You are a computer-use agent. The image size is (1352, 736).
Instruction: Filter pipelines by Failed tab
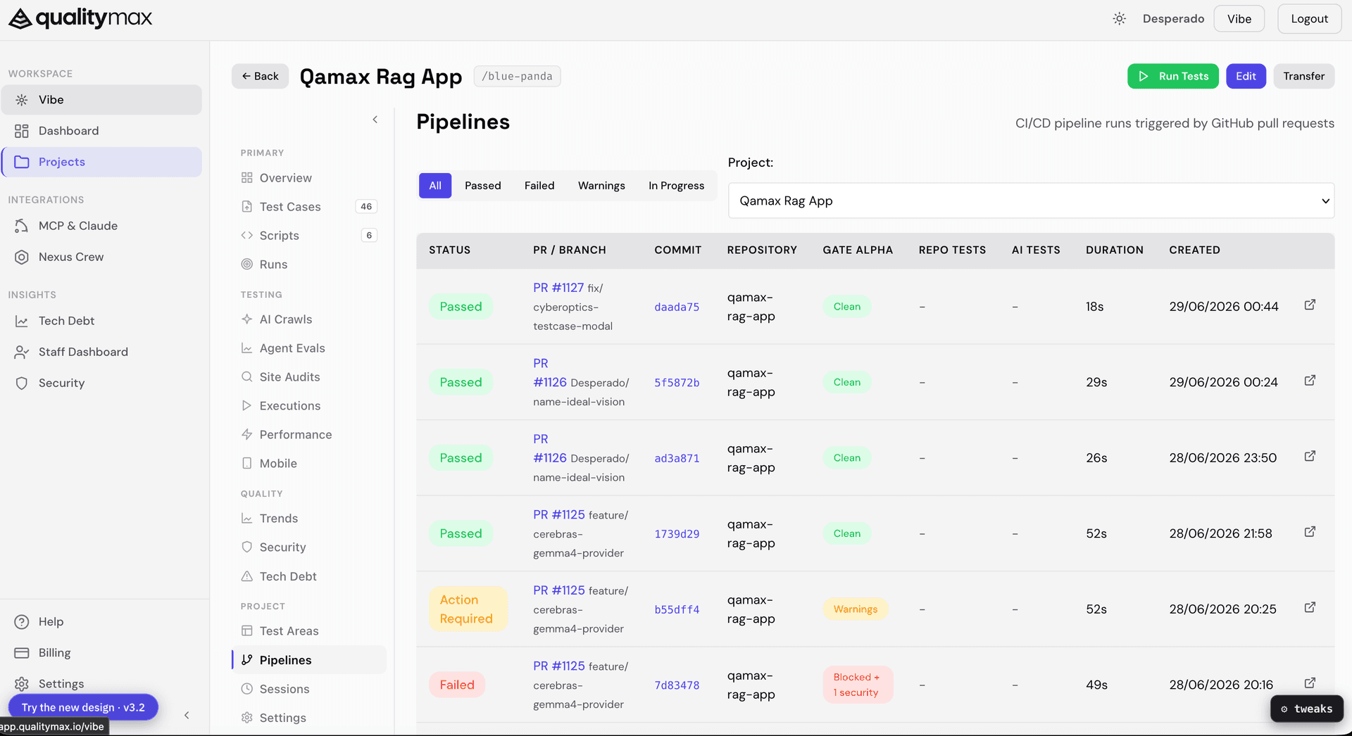[x=539, y=186]
